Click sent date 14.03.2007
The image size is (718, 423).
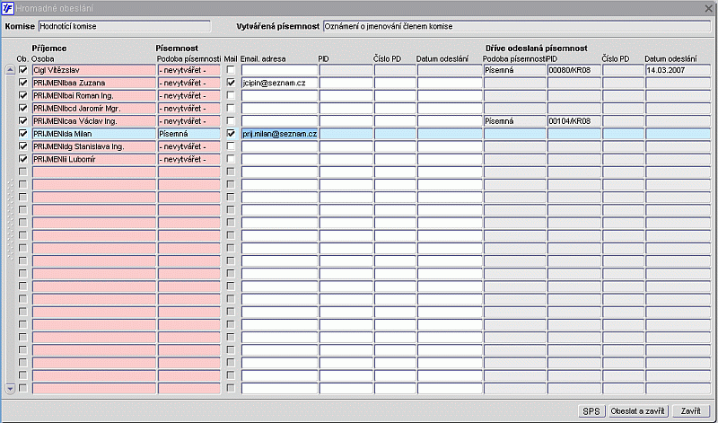pos(679,70)
